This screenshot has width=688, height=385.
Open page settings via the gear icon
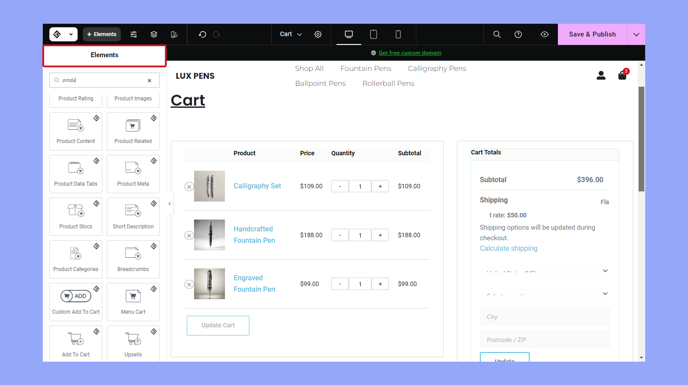coord(318,34)
